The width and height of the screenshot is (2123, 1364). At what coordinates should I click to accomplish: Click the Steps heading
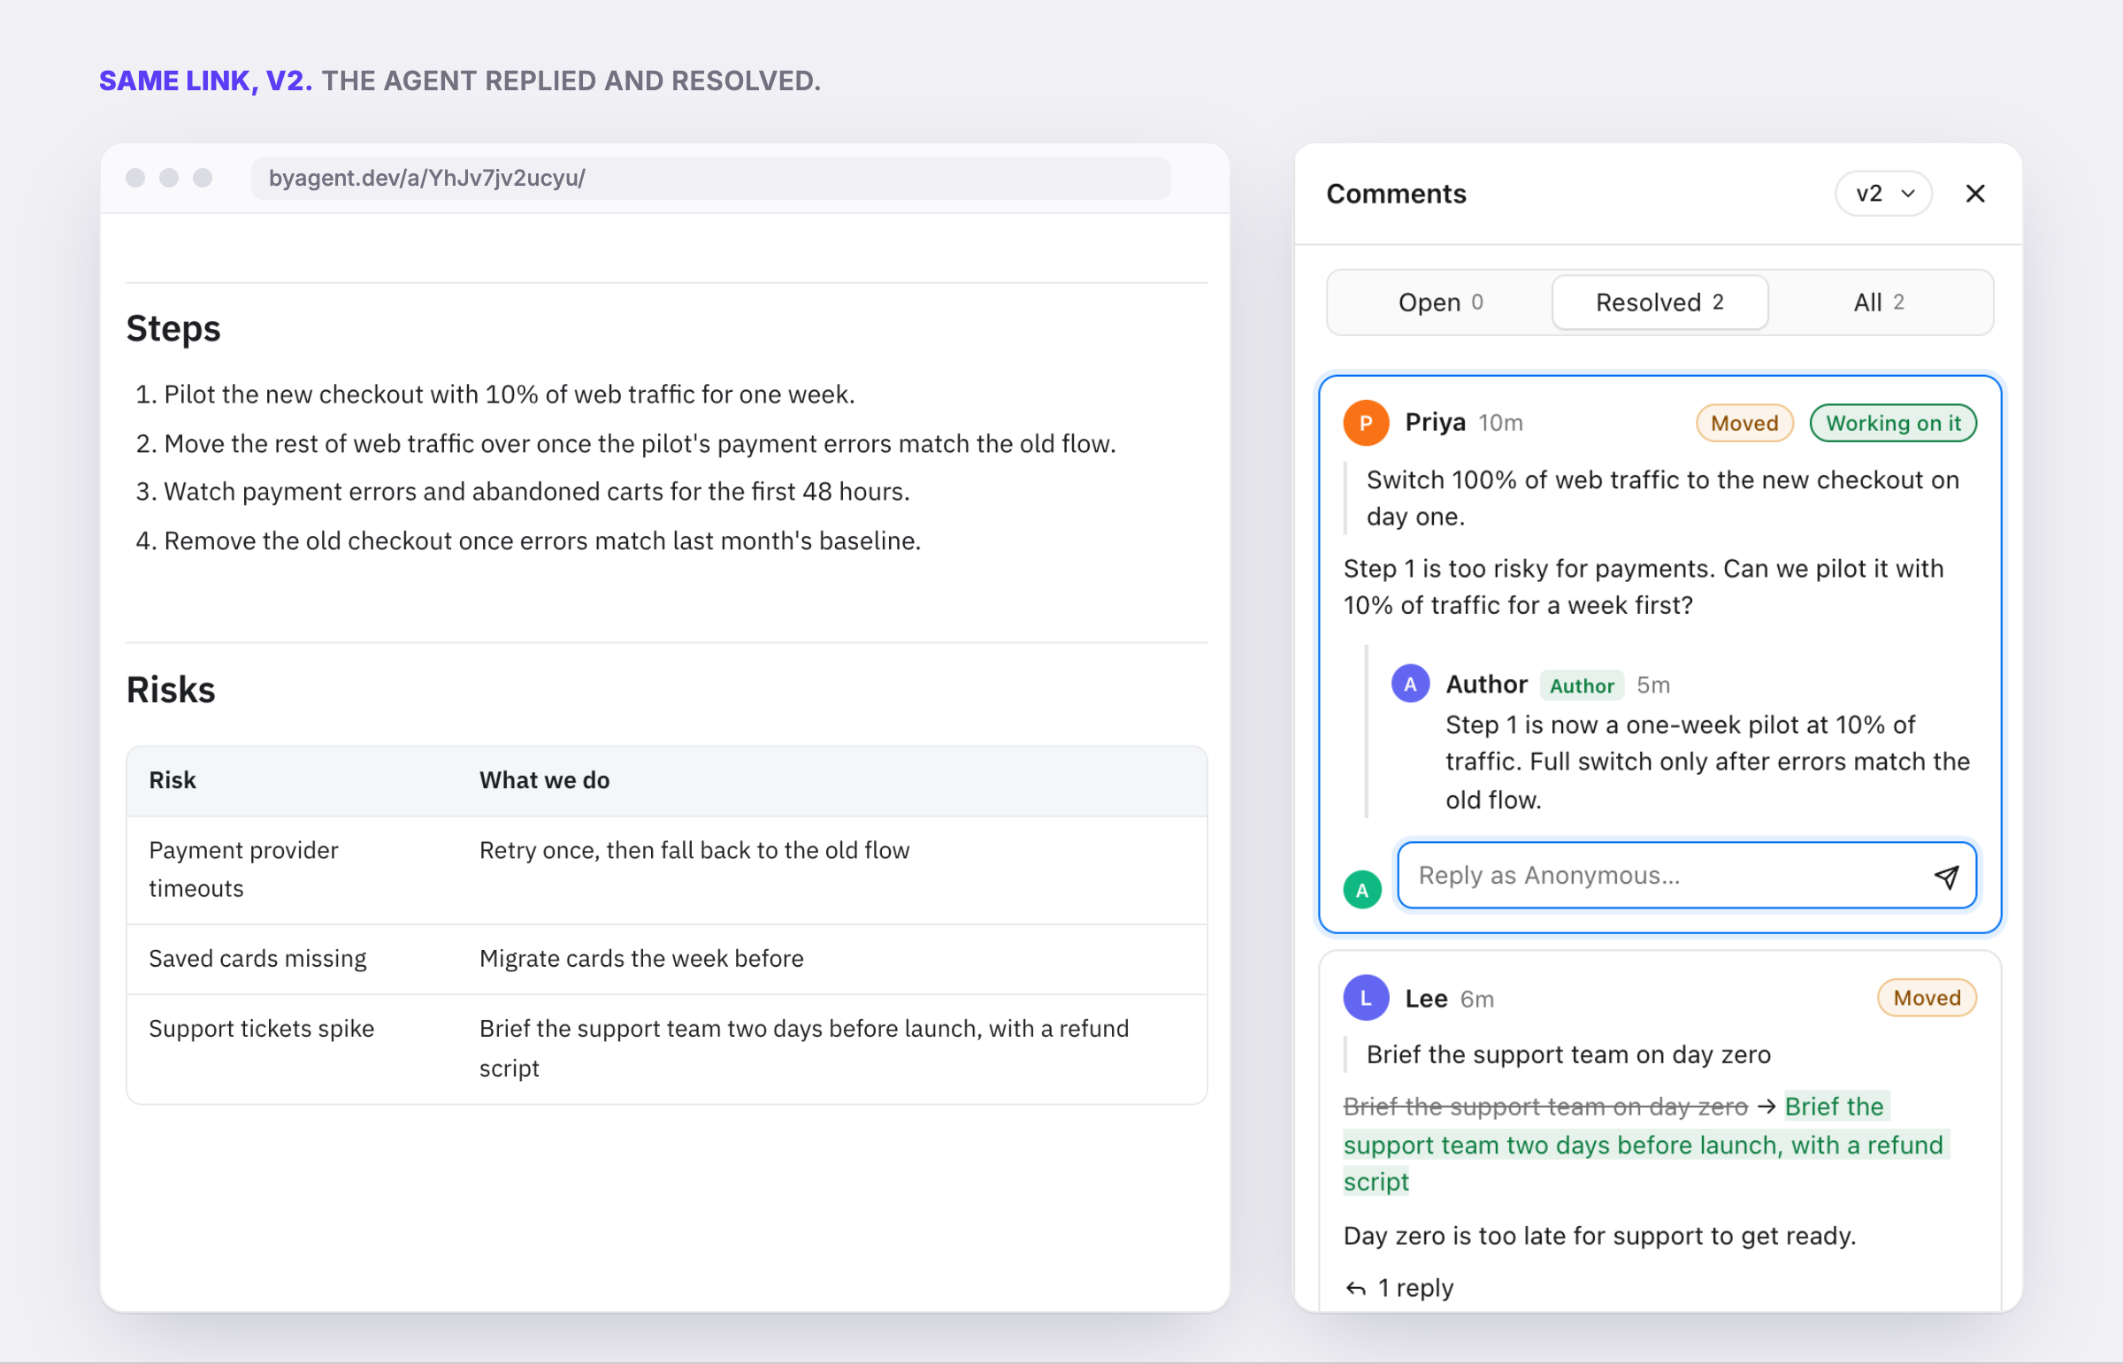click(x=173, y=328)
